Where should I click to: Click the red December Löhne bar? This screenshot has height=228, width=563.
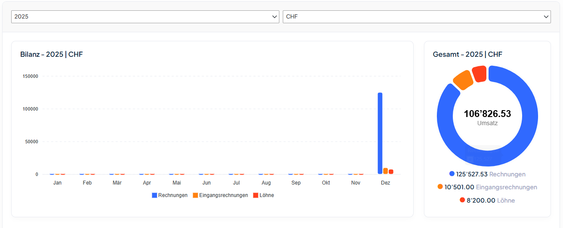point(391,172)
